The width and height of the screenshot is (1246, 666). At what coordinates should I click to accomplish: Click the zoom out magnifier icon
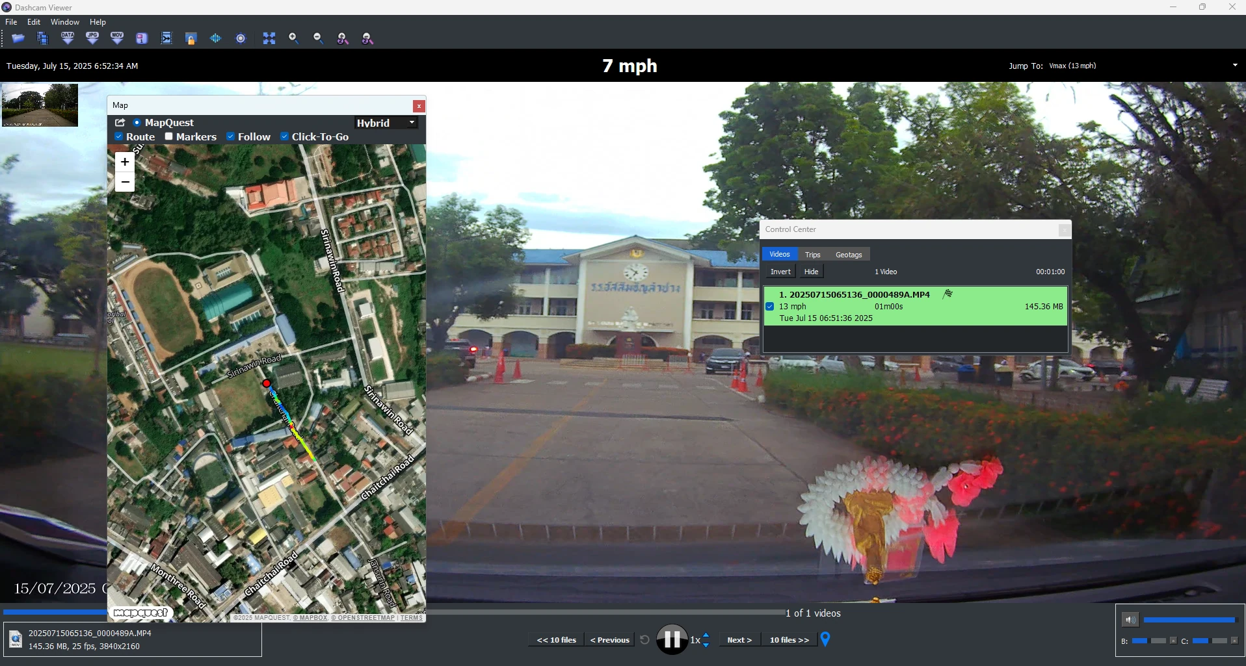point(319,38)
